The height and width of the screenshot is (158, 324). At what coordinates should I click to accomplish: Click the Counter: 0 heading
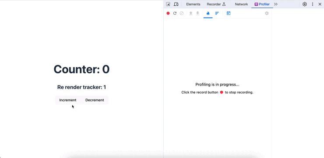[x=81, y=69]
